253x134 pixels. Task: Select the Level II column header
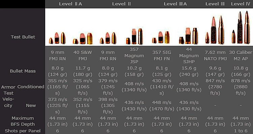121,4
